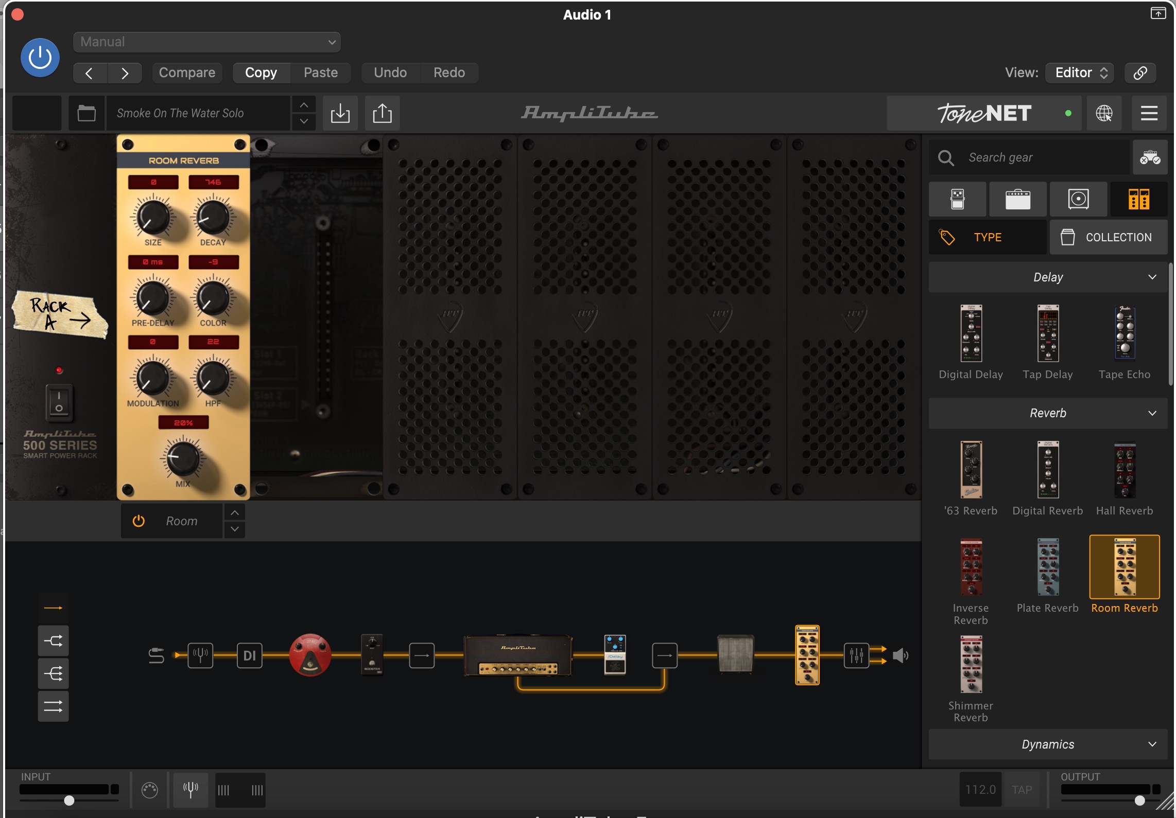Toggle the 500 Series rack power switch
1176x818 pixels.
[59, 402]
